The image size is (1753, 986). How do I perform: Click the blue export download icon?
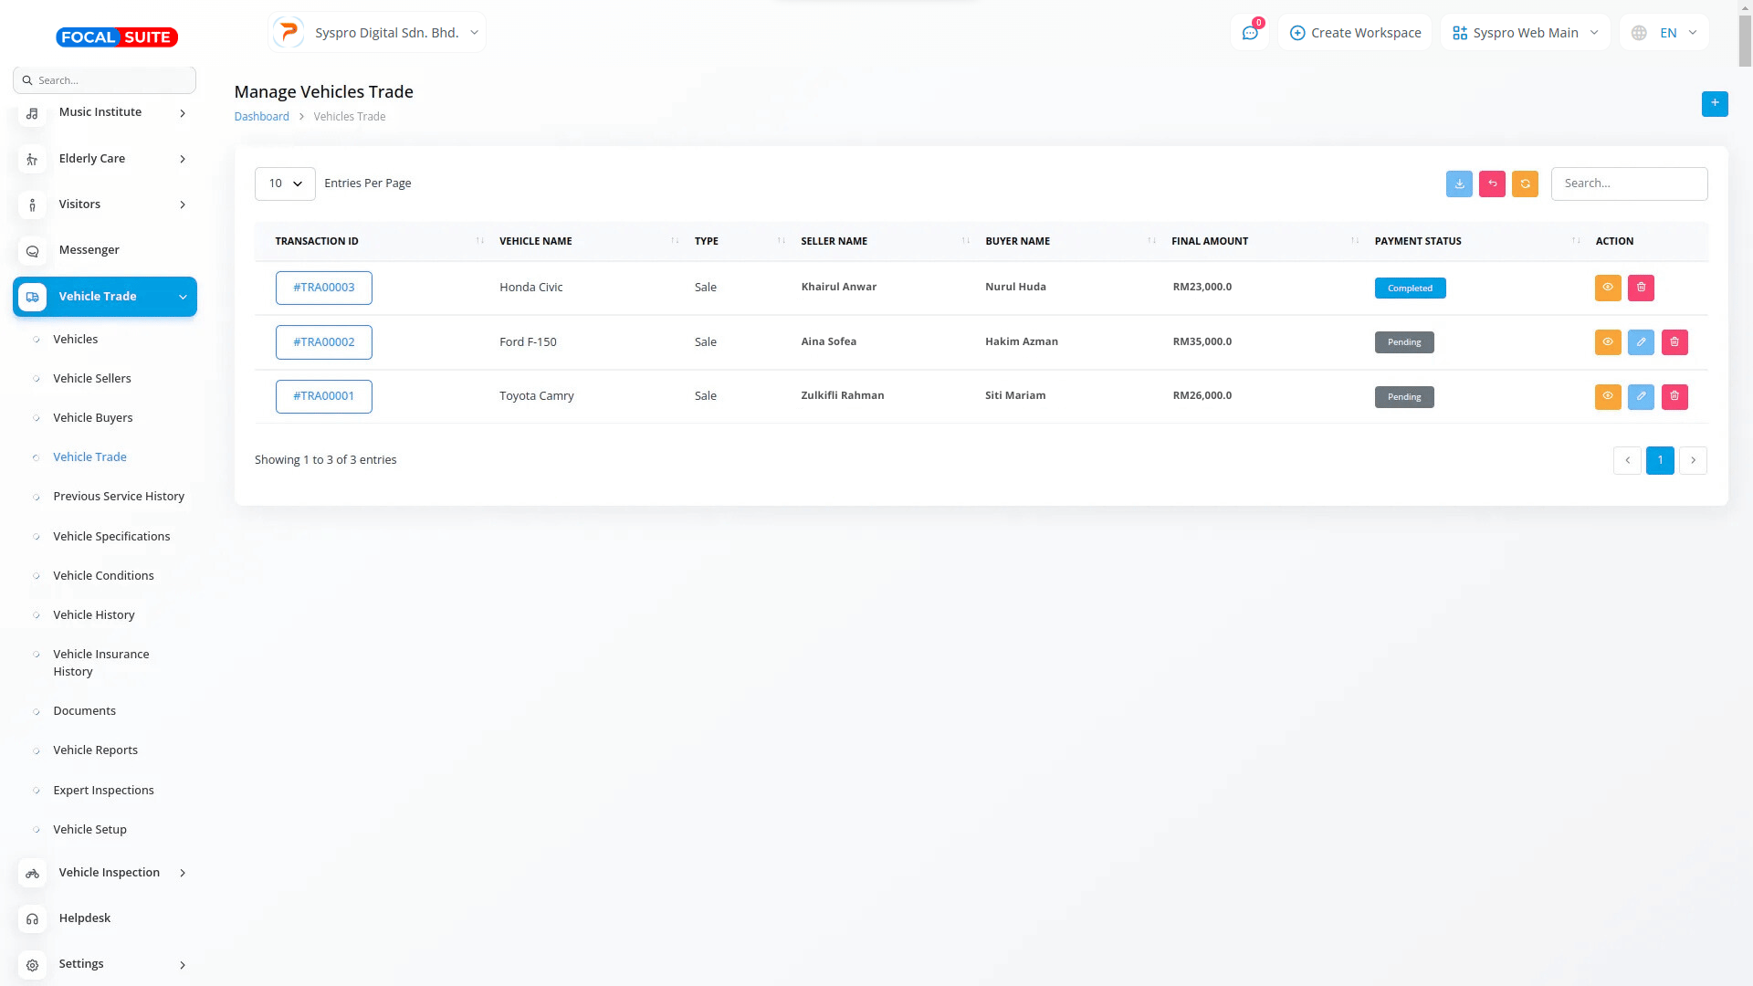coord(1459,184)
